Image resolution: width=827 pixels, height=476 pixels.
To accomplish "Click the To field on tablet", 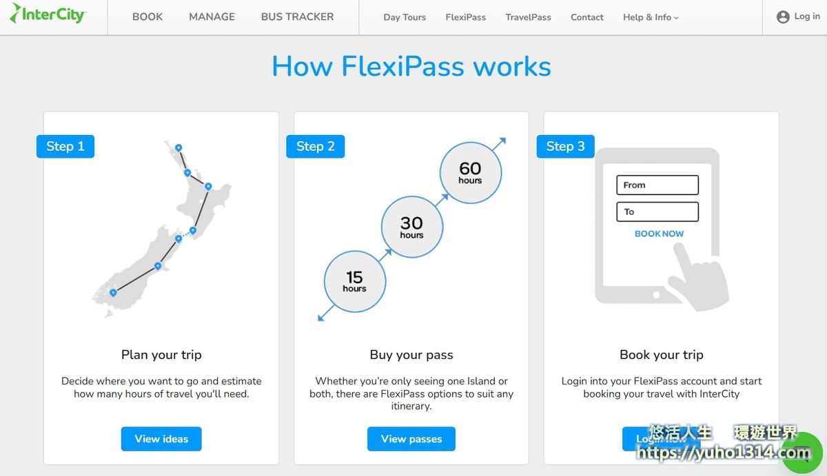I will [x=657, y=211].
